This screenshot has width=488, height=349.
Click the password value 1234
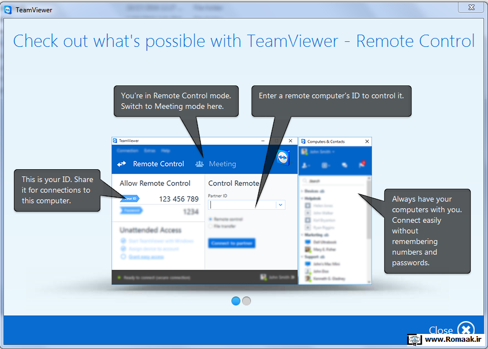click(x=191, y=212)
